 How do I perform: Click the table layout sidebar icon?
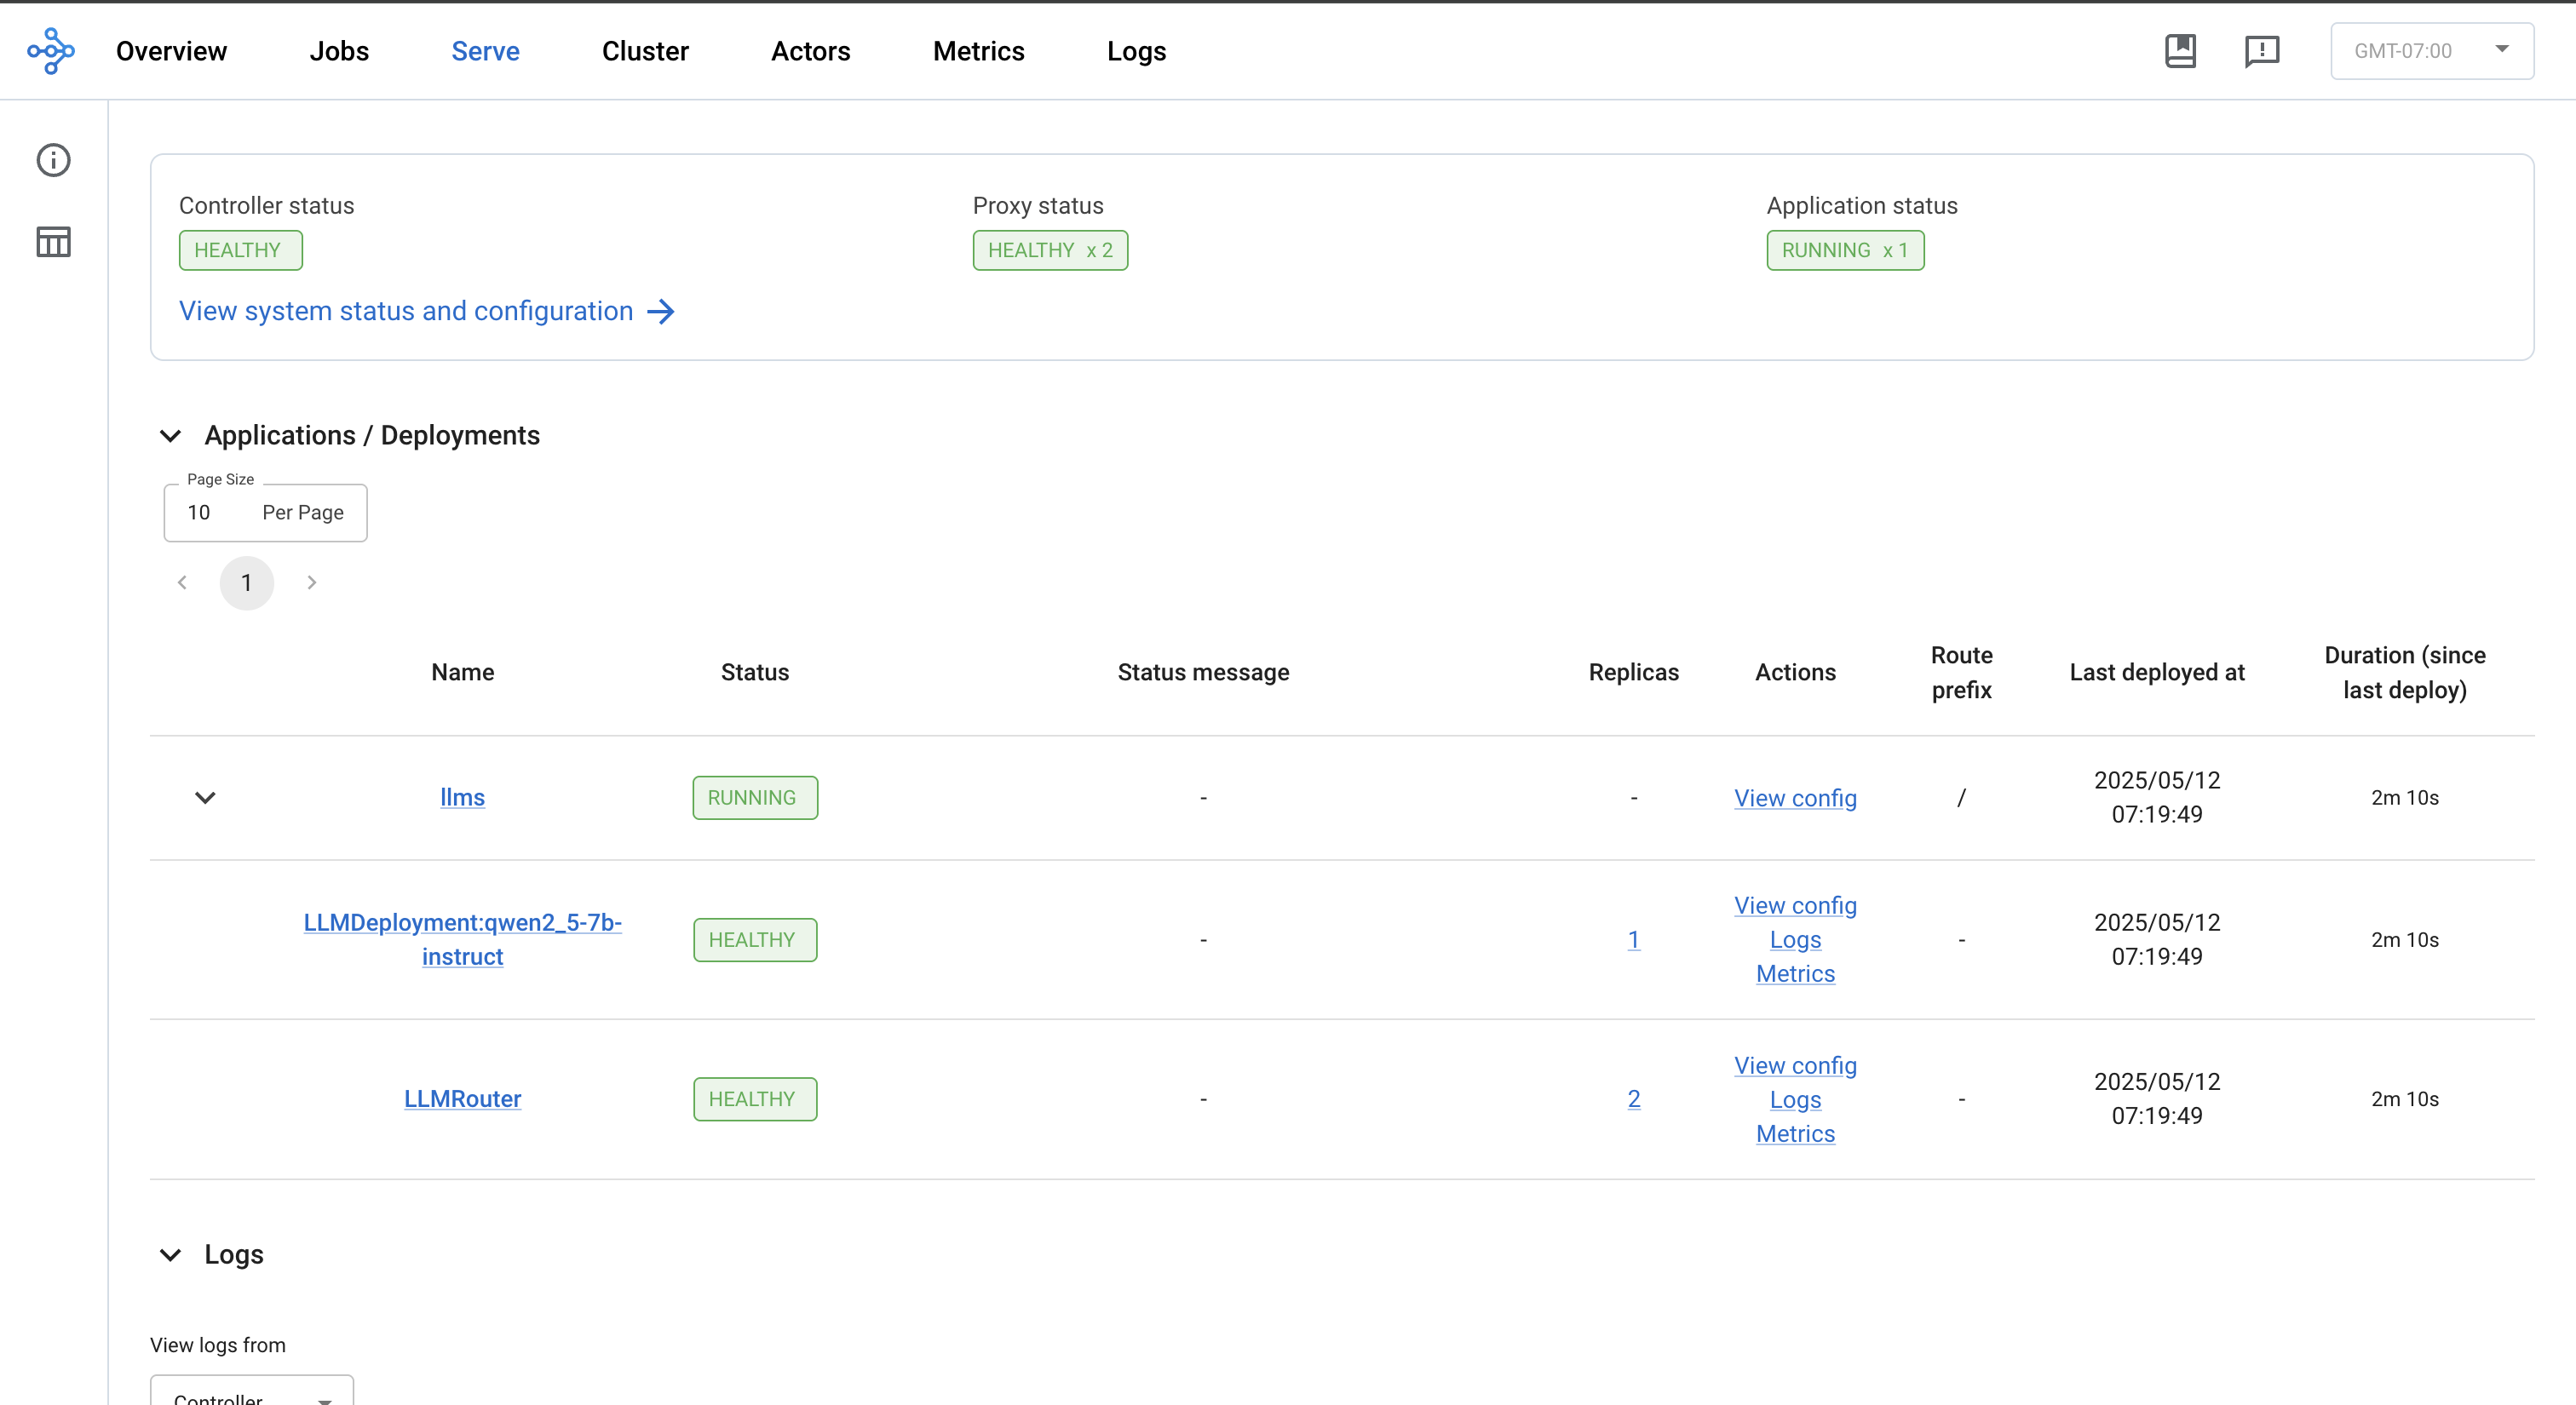coord(53,242)
